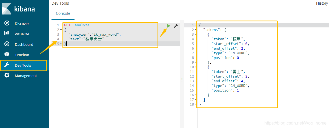Collapse response root fold at line 1
Image resolution: width=329 pixels, height=128 pixels.
pyautogui.click(x=196, y=25)
